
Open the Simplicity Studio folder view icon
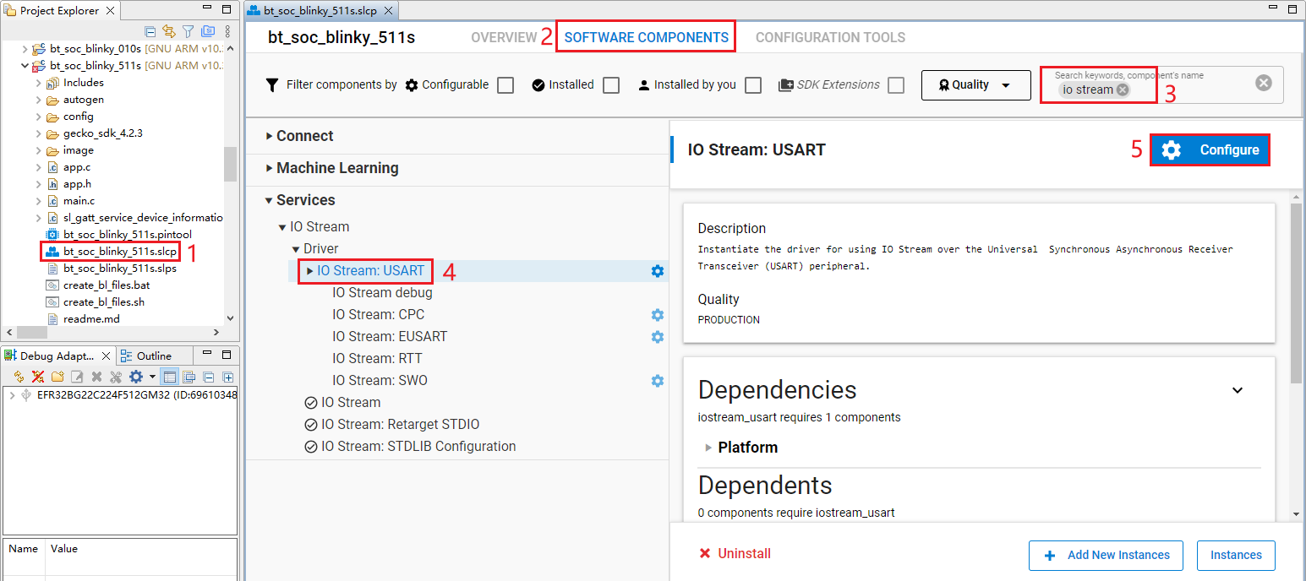click(x=208, y=30)
